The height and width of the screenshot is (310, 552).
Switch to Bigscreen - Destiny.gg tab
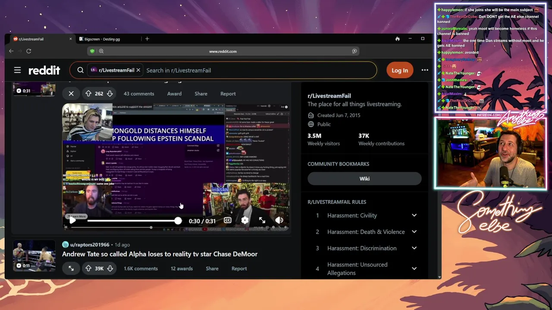point(109,39)
